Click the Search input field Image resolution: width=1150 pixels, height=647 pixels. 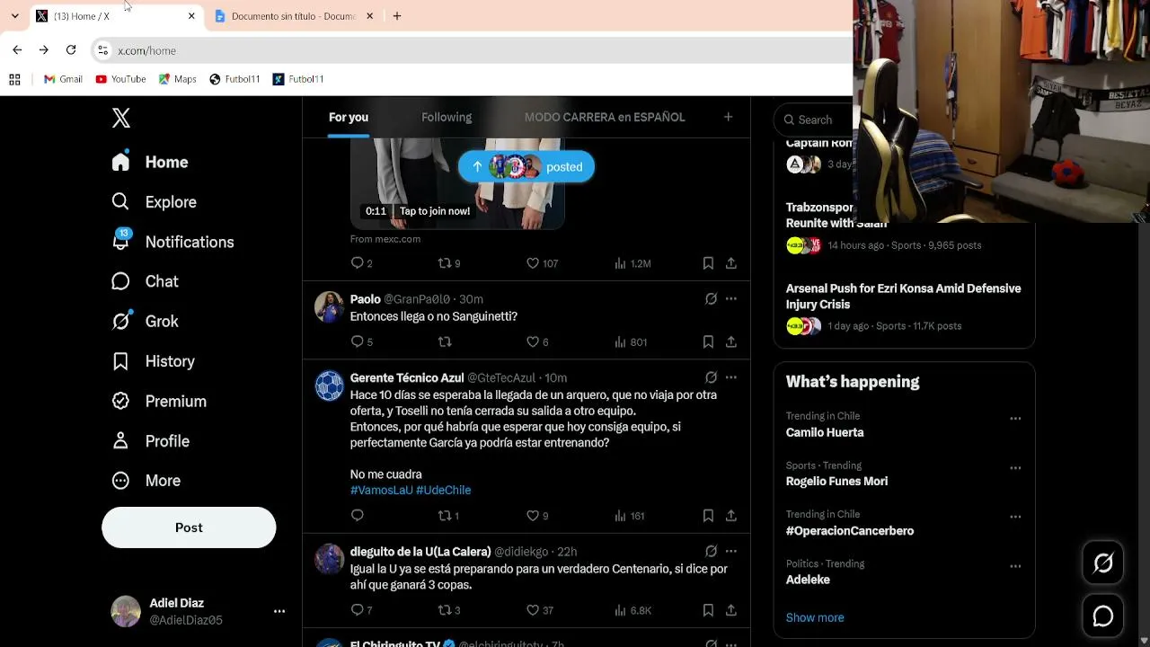[814, 120]
